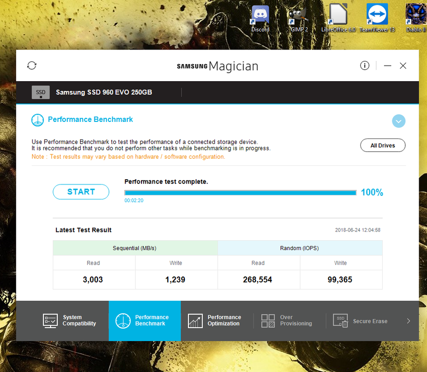Open the information icon in title bar
427x372 pixels.
click(x=365, y=66)
